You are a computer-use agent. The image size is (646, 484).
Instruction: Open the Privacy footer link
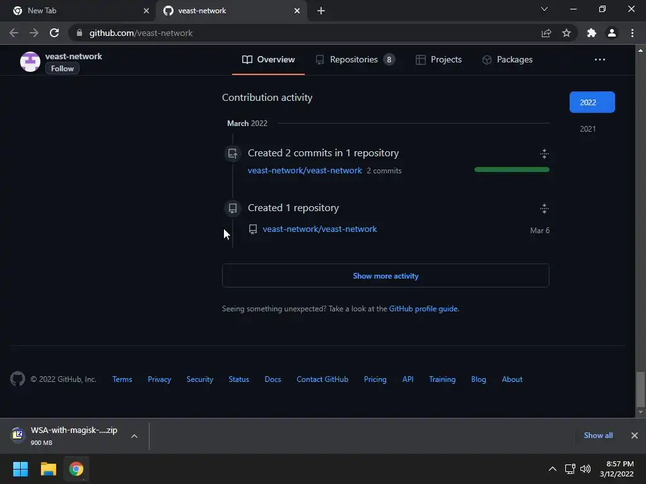[159, 379]
